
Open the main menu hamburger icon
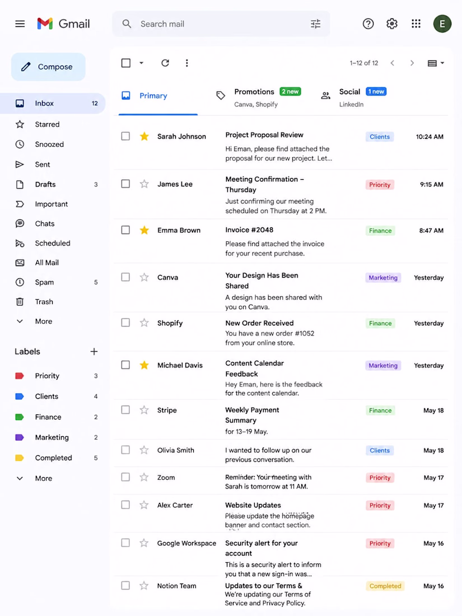[20, 24]
